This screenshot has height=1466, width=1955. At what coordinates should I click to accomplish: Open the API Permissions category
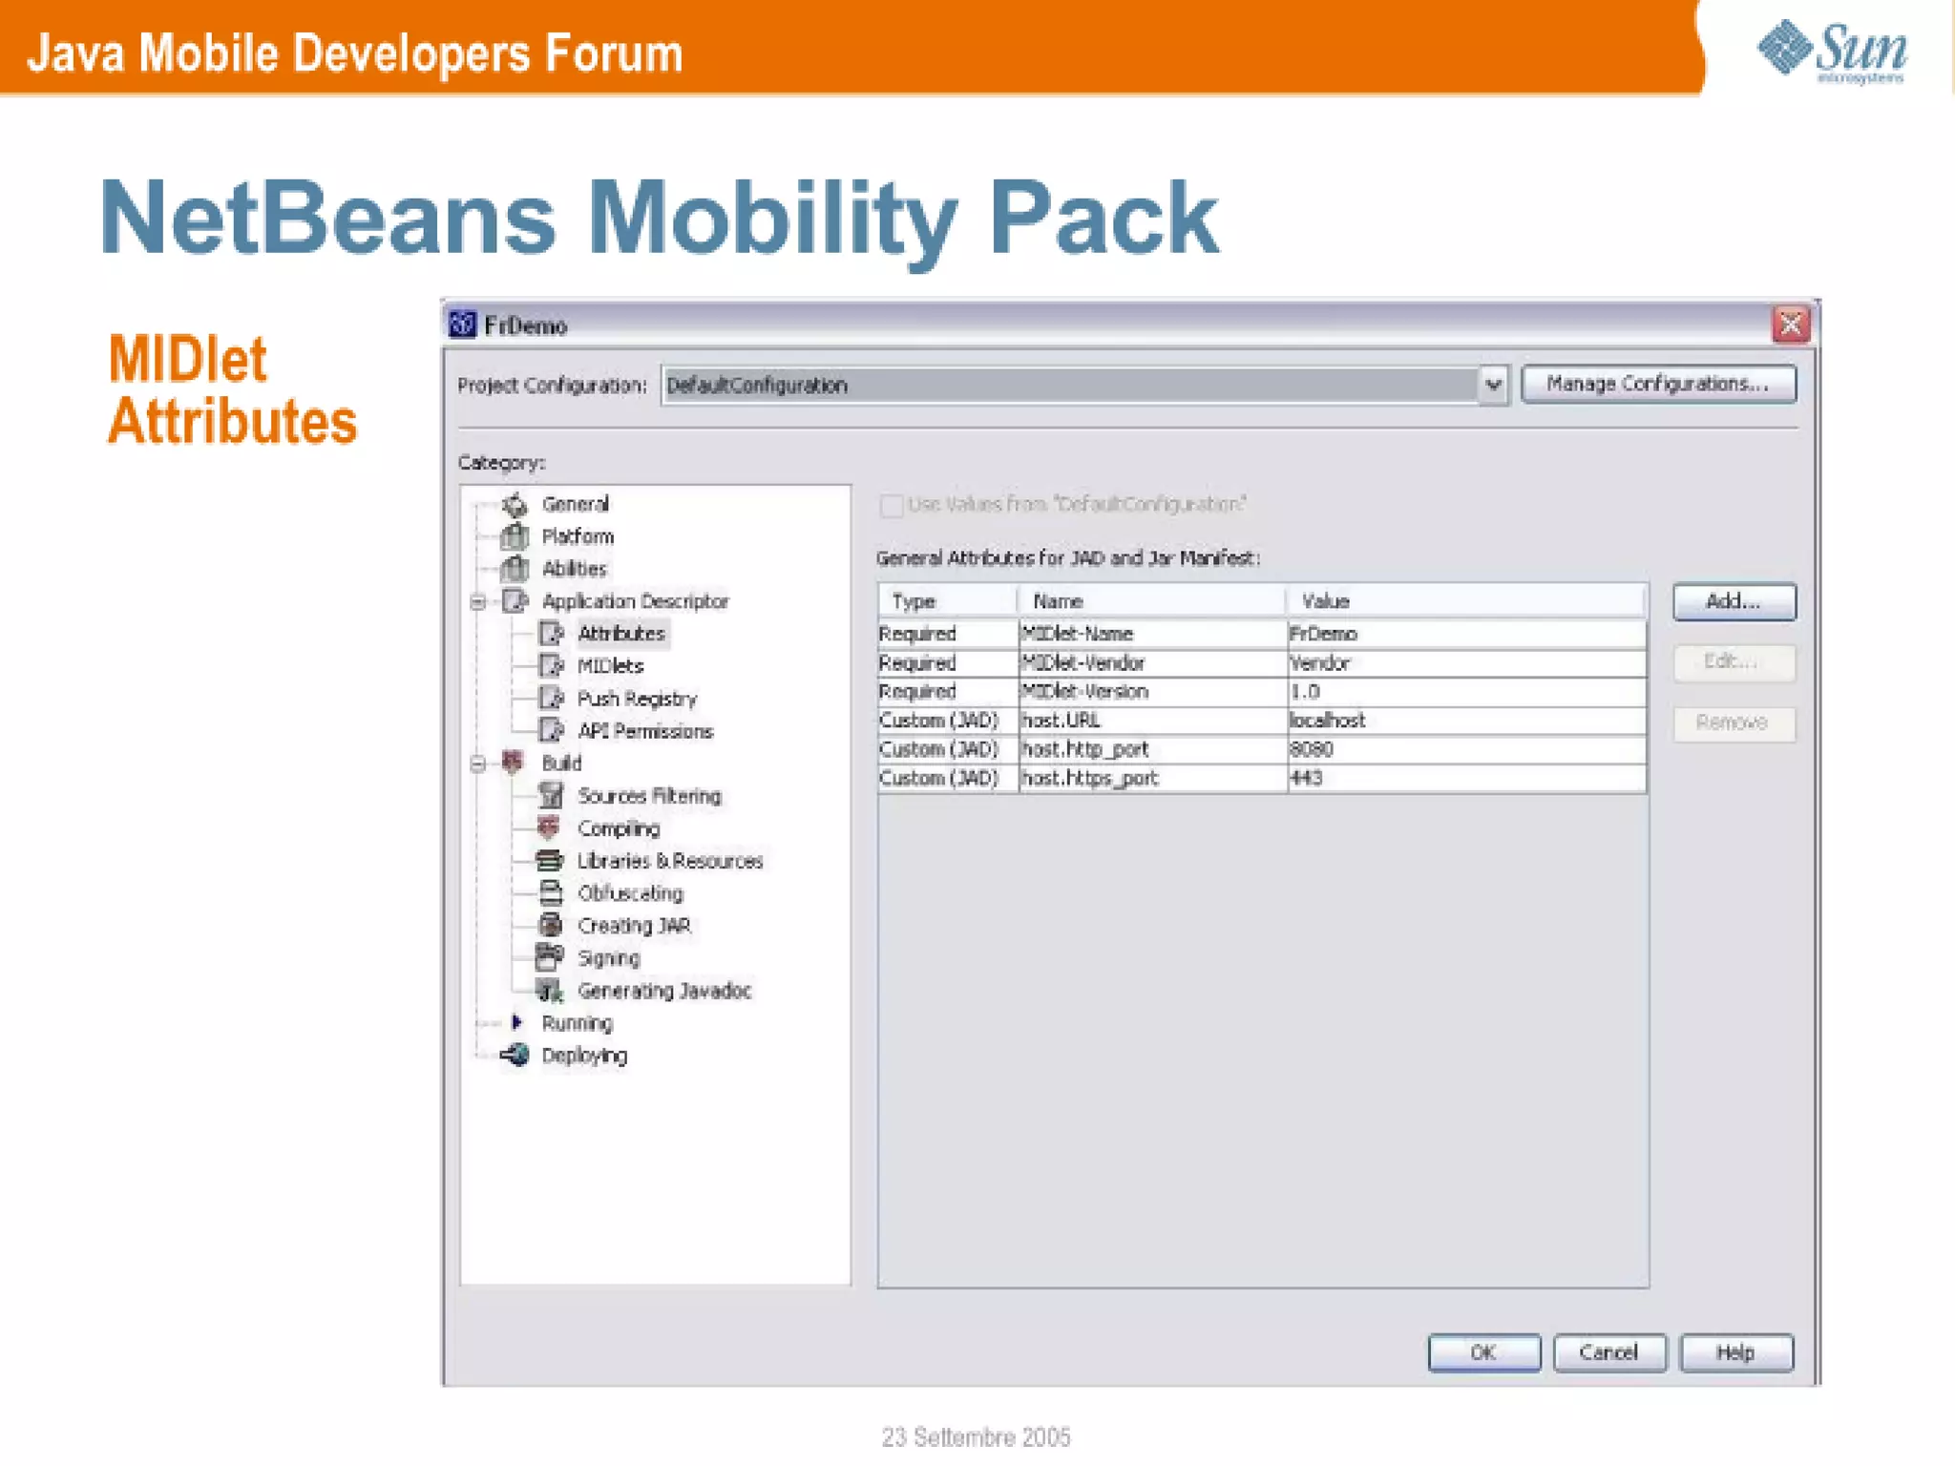[x=645, y=731]
